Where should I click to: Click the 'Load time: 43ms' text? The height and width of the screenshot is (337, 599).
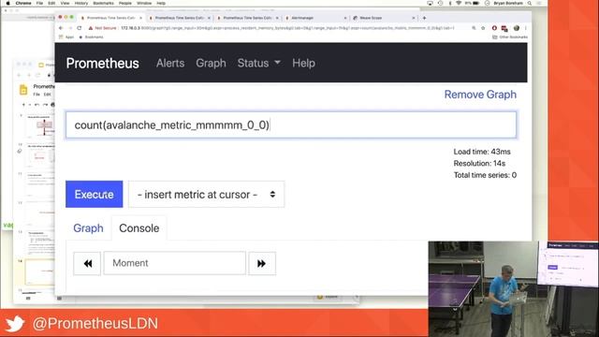click(x=482, y=152)
